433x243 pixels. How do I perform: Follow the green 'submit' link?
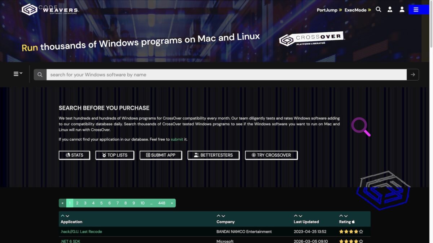(177, 139)
